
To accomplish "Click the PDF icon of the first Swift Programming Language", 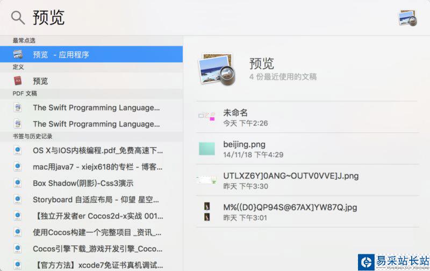I will 18,107.
